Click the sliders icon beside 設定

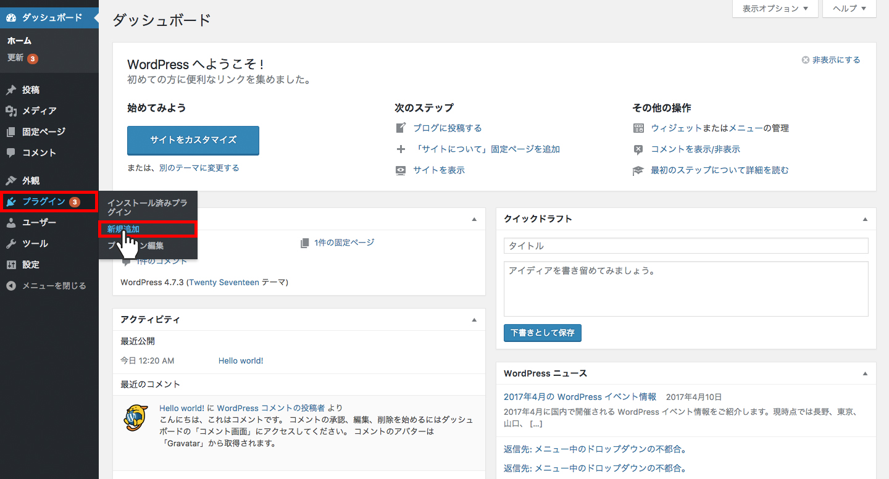[x=11, y=265]
